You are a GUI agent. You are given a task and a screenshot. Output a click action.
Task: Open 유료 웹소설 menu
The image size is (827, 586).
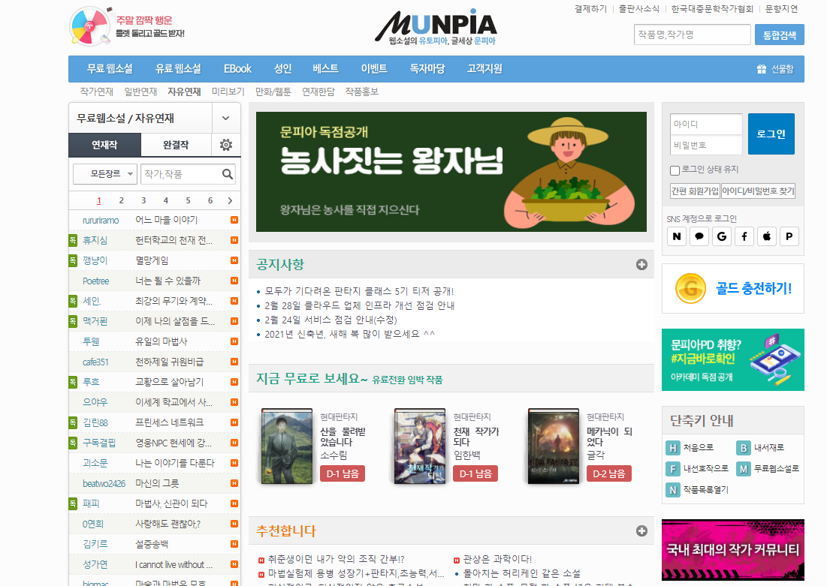click(x=178, y=68)
